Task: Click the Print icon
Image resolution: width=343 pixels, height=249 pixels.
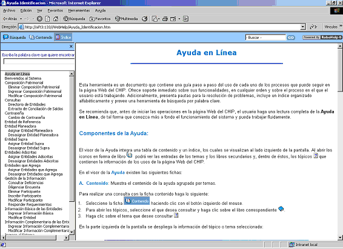Action: click(165, 19)
